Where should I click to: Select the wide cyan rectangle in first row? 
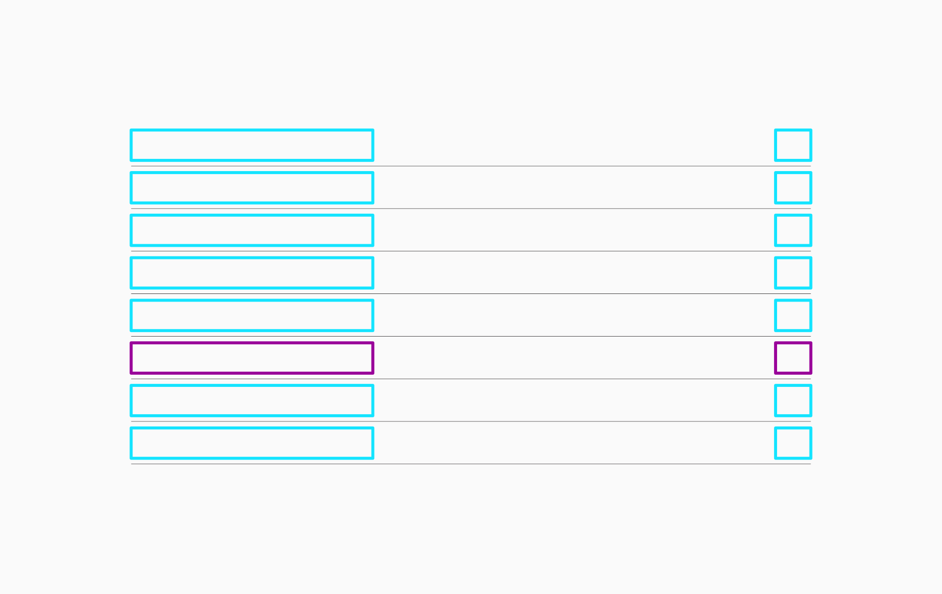(x=252, y=145)
